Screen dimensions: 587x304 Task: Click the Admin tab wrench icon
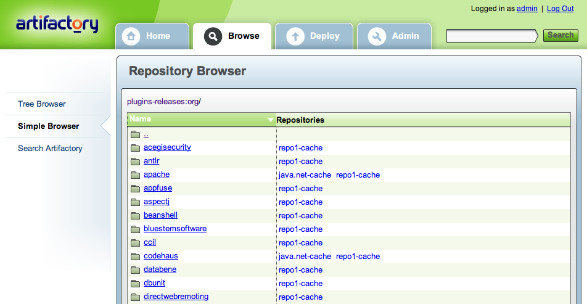pos(377,36)
